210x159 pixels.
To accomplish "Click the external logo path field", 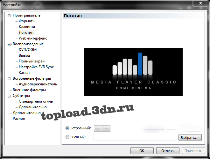I will pos(135,137).
